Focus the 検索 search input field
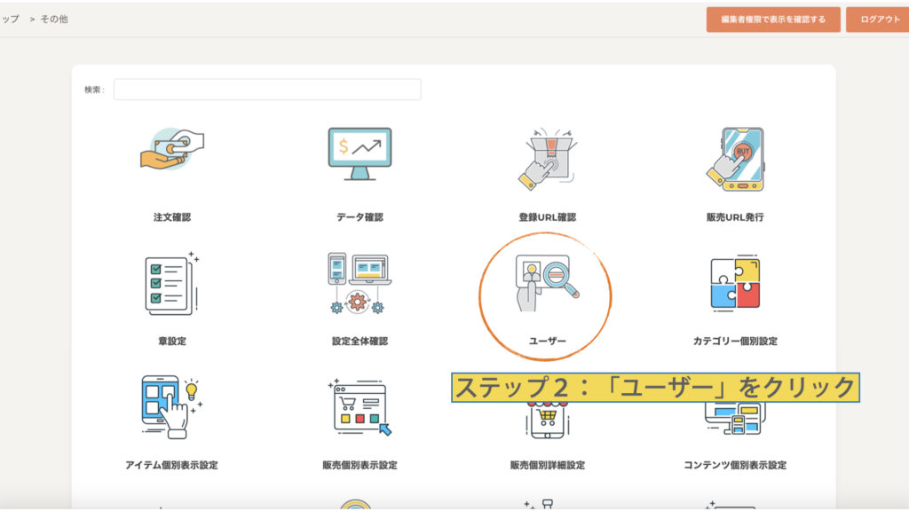 coord(267,90)
